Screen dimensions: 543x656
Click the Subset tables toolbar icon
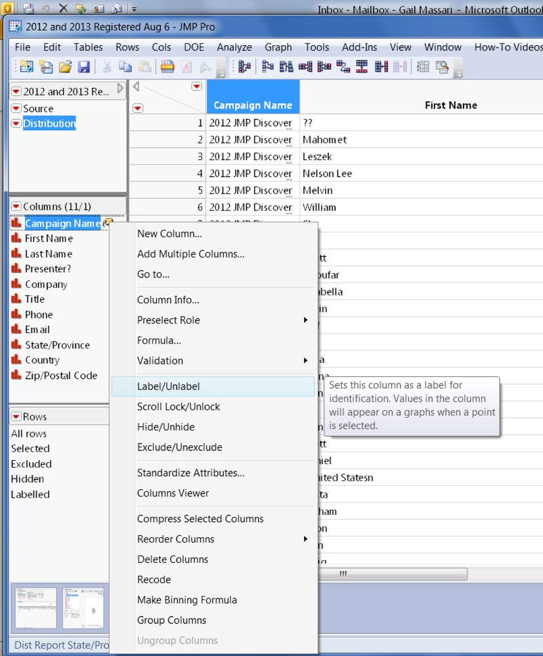(x=267, y=66)
